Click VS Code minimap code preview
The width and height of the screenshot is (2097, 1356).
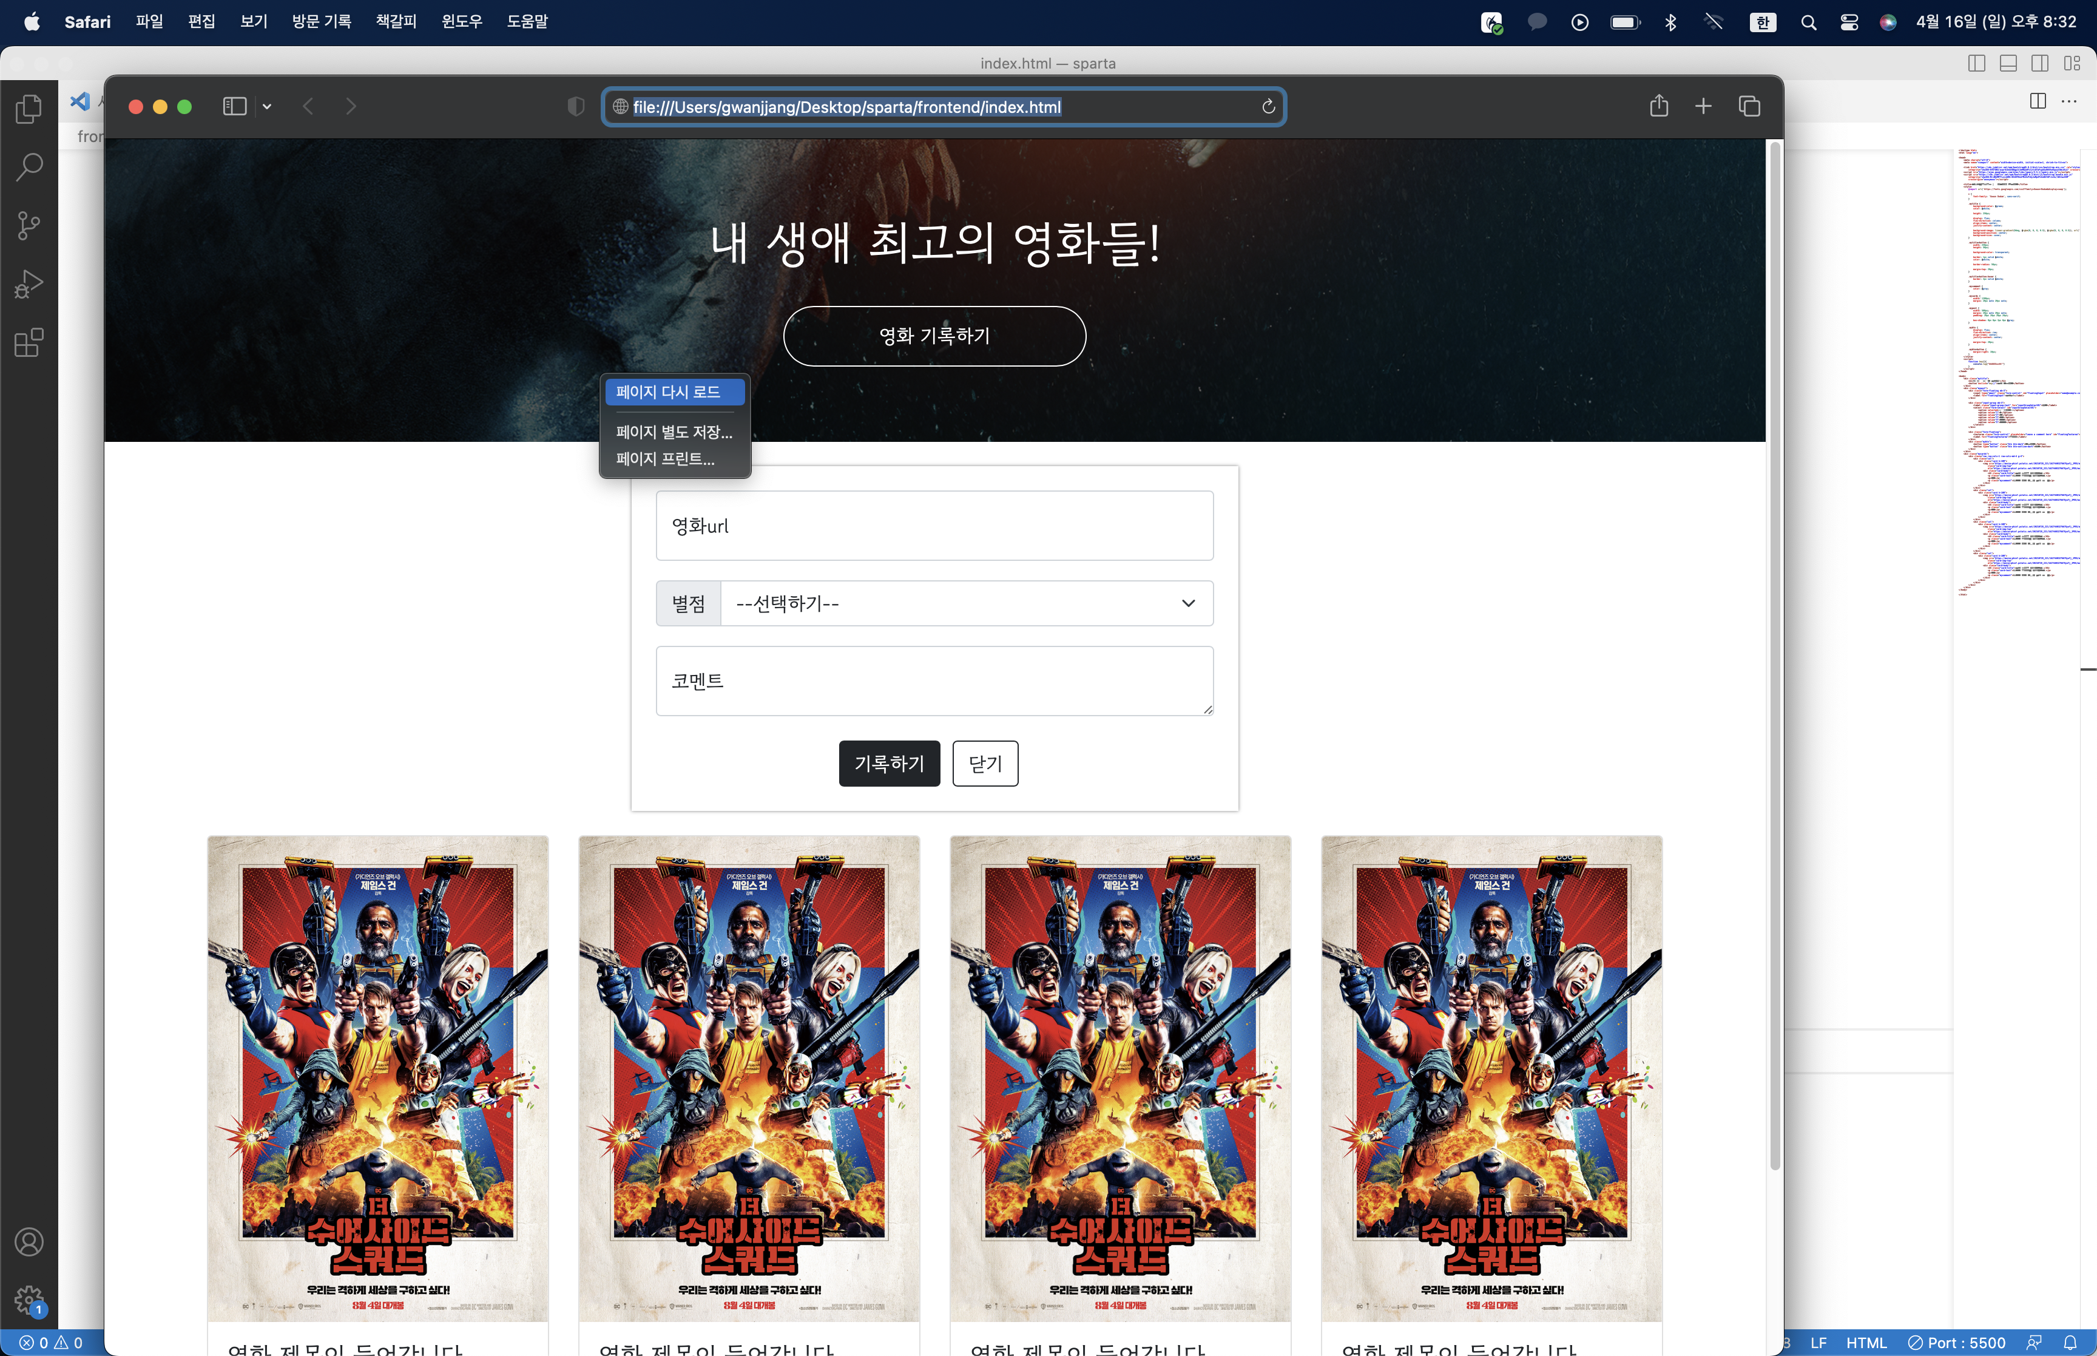point(2018,373)
